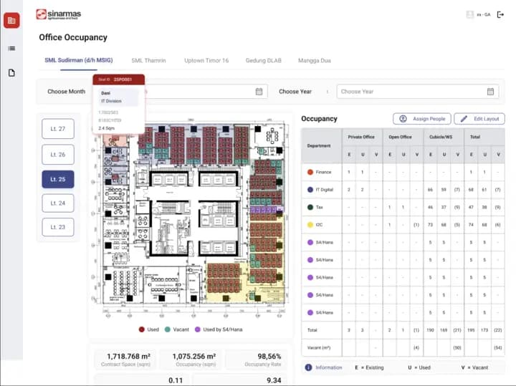Select floor Lt. 25
The width and height of the screenshot is (516, 386).
coord(58,179)
